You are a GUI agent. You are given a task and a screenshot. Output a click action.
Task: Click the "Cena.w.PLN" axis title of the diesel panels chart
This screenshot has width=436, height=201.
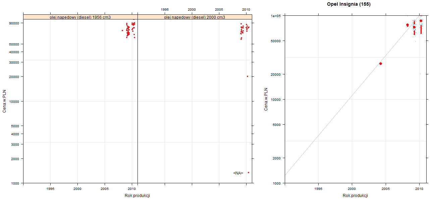coord(4,101)
